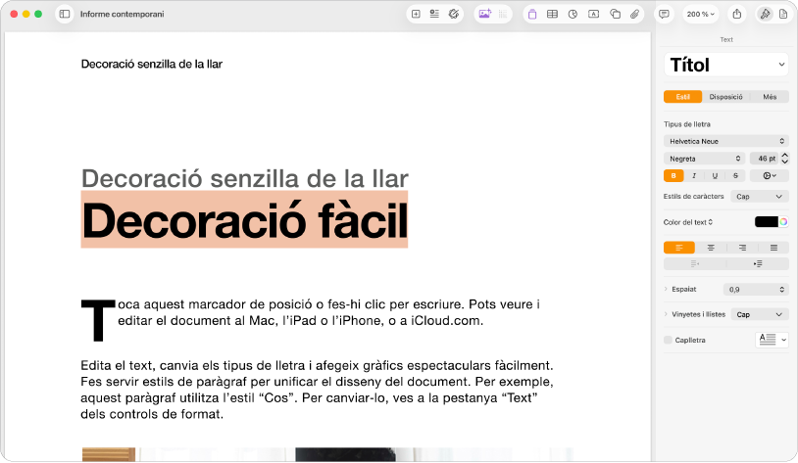Align text left
The image size is (798, 463).
pos(679,248)
